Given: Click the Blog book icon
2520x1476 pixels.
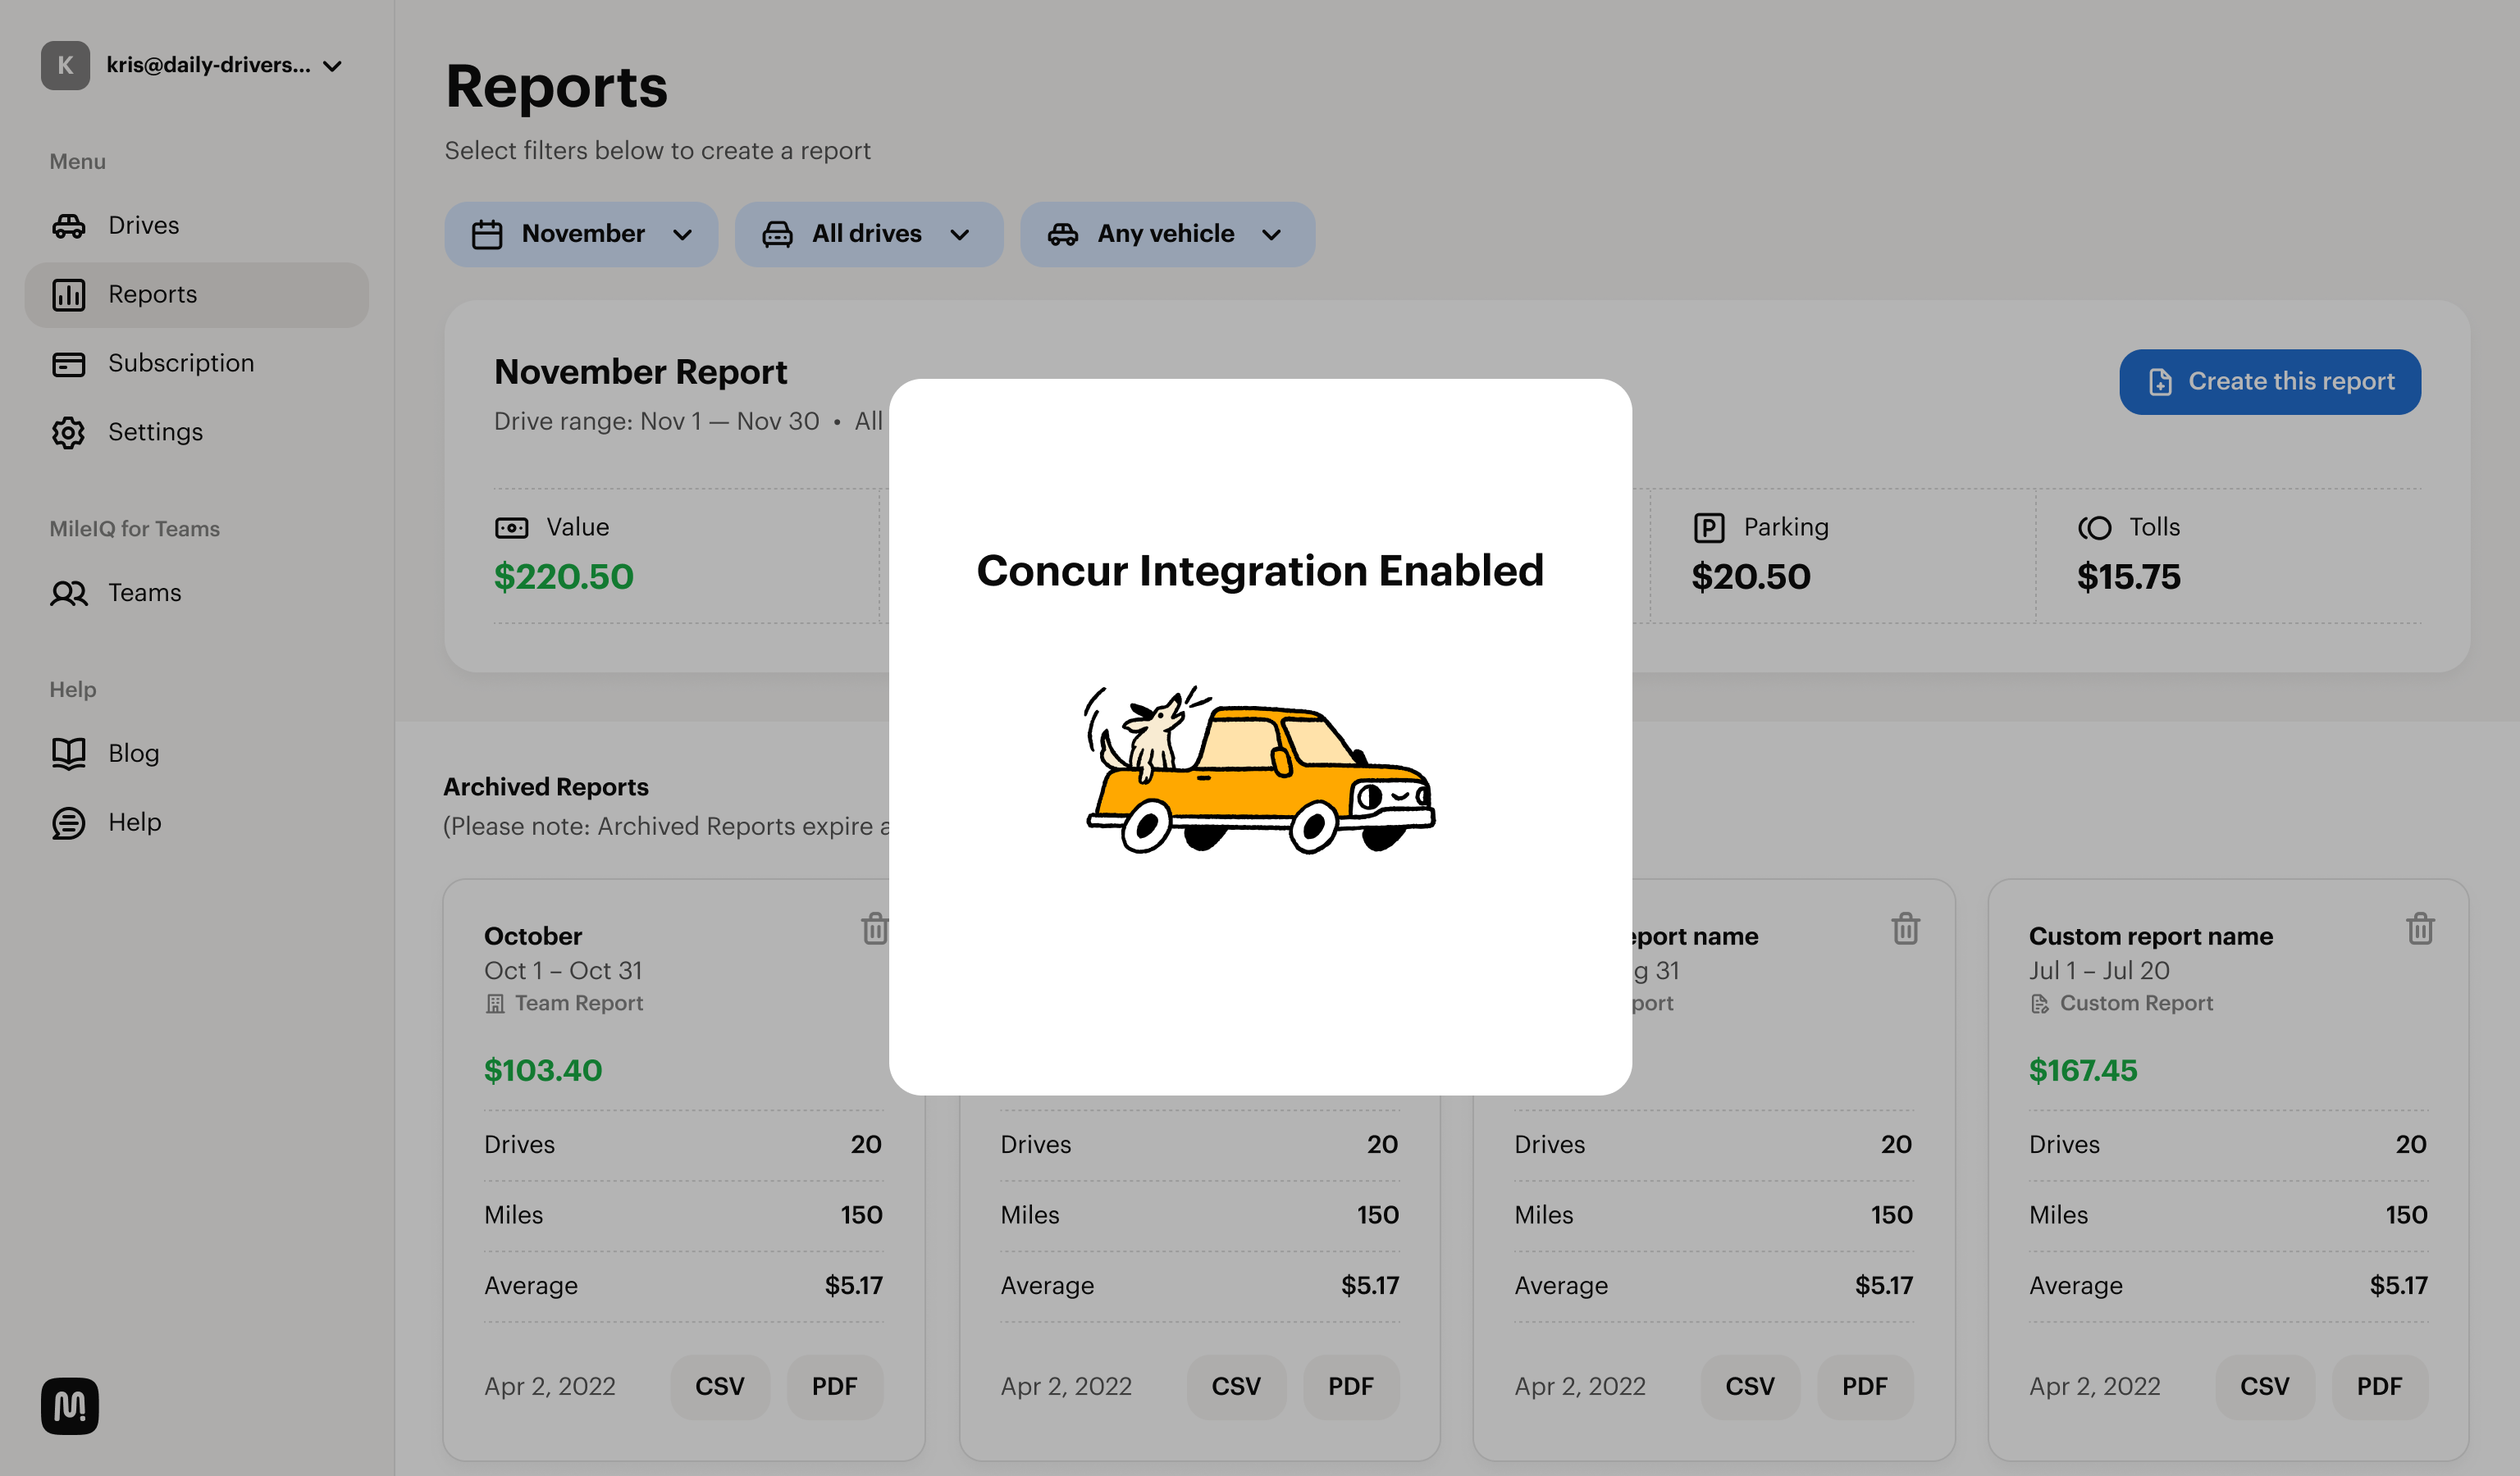Looking at the screenshot, I should 68,754.
